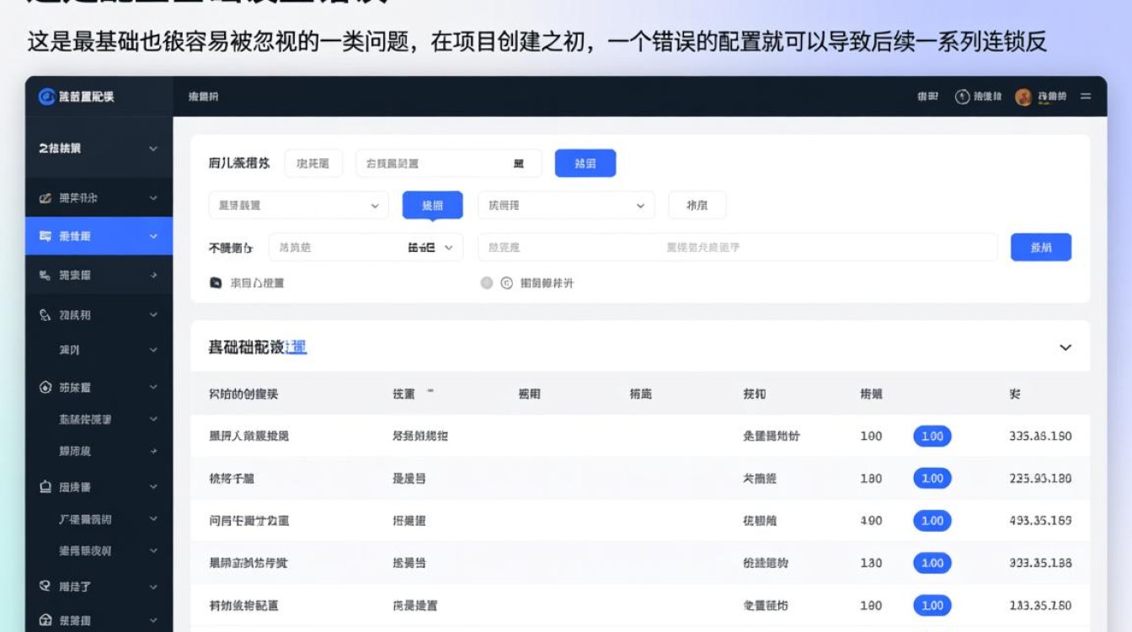
Task: Open the hamburger menu in top-right corner
Action: [x=1086, y=97]
